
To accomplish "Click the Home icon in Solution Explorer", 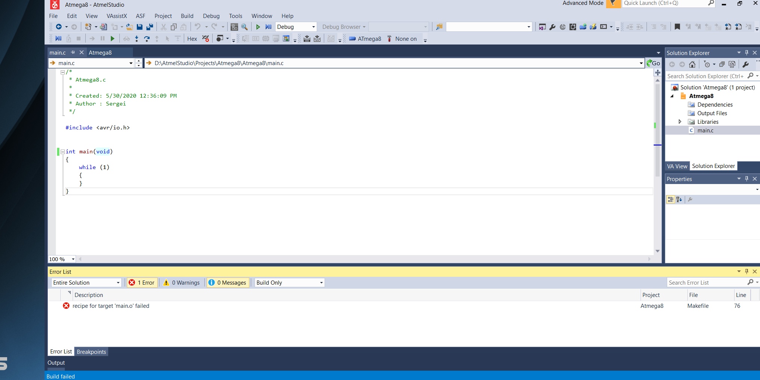I will (692, 64).
